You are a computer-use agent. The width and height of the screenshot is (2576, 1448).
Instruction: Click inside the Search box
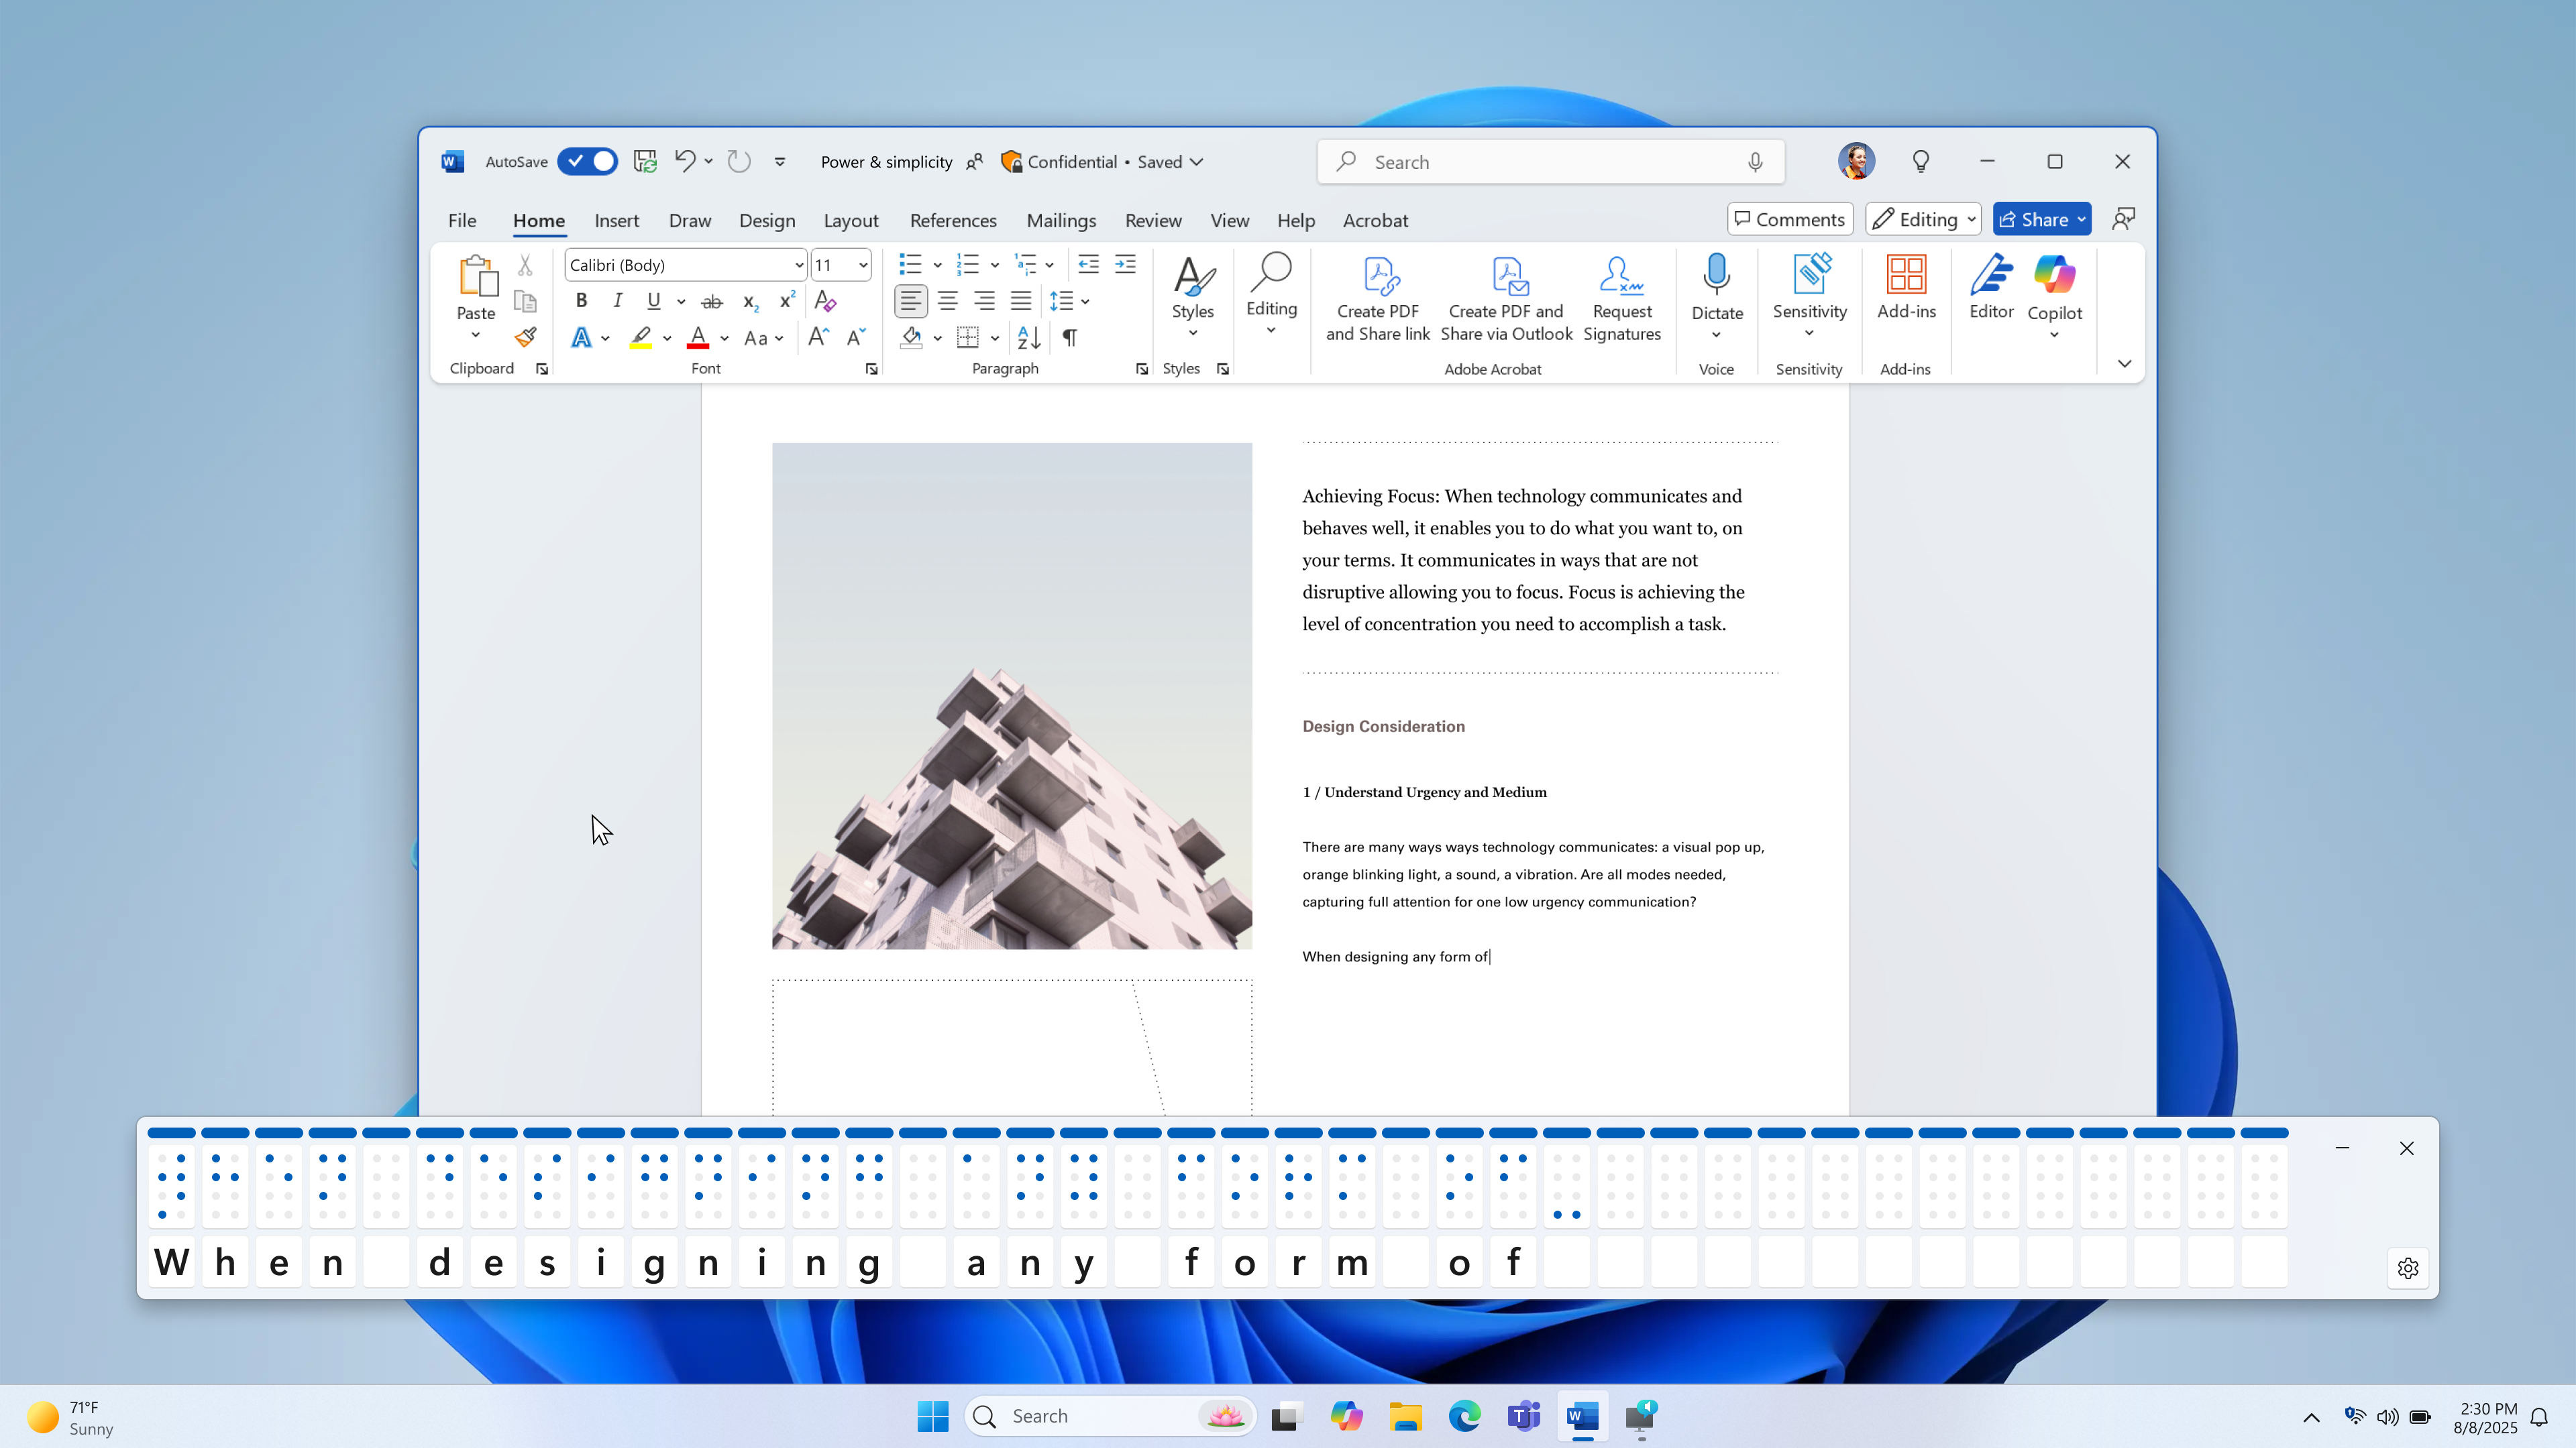(1550, 161)
